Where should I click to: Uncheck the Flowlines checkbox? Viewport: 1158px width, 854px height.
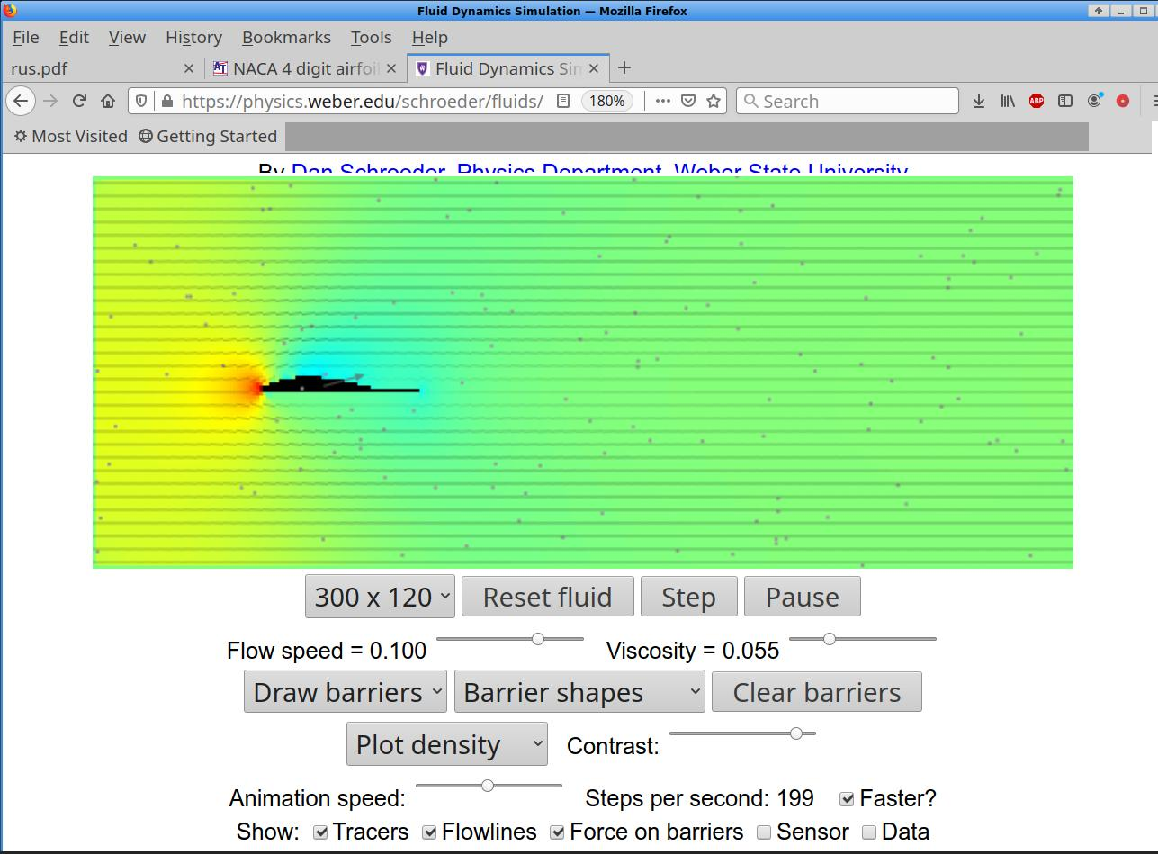click(430, 832)
